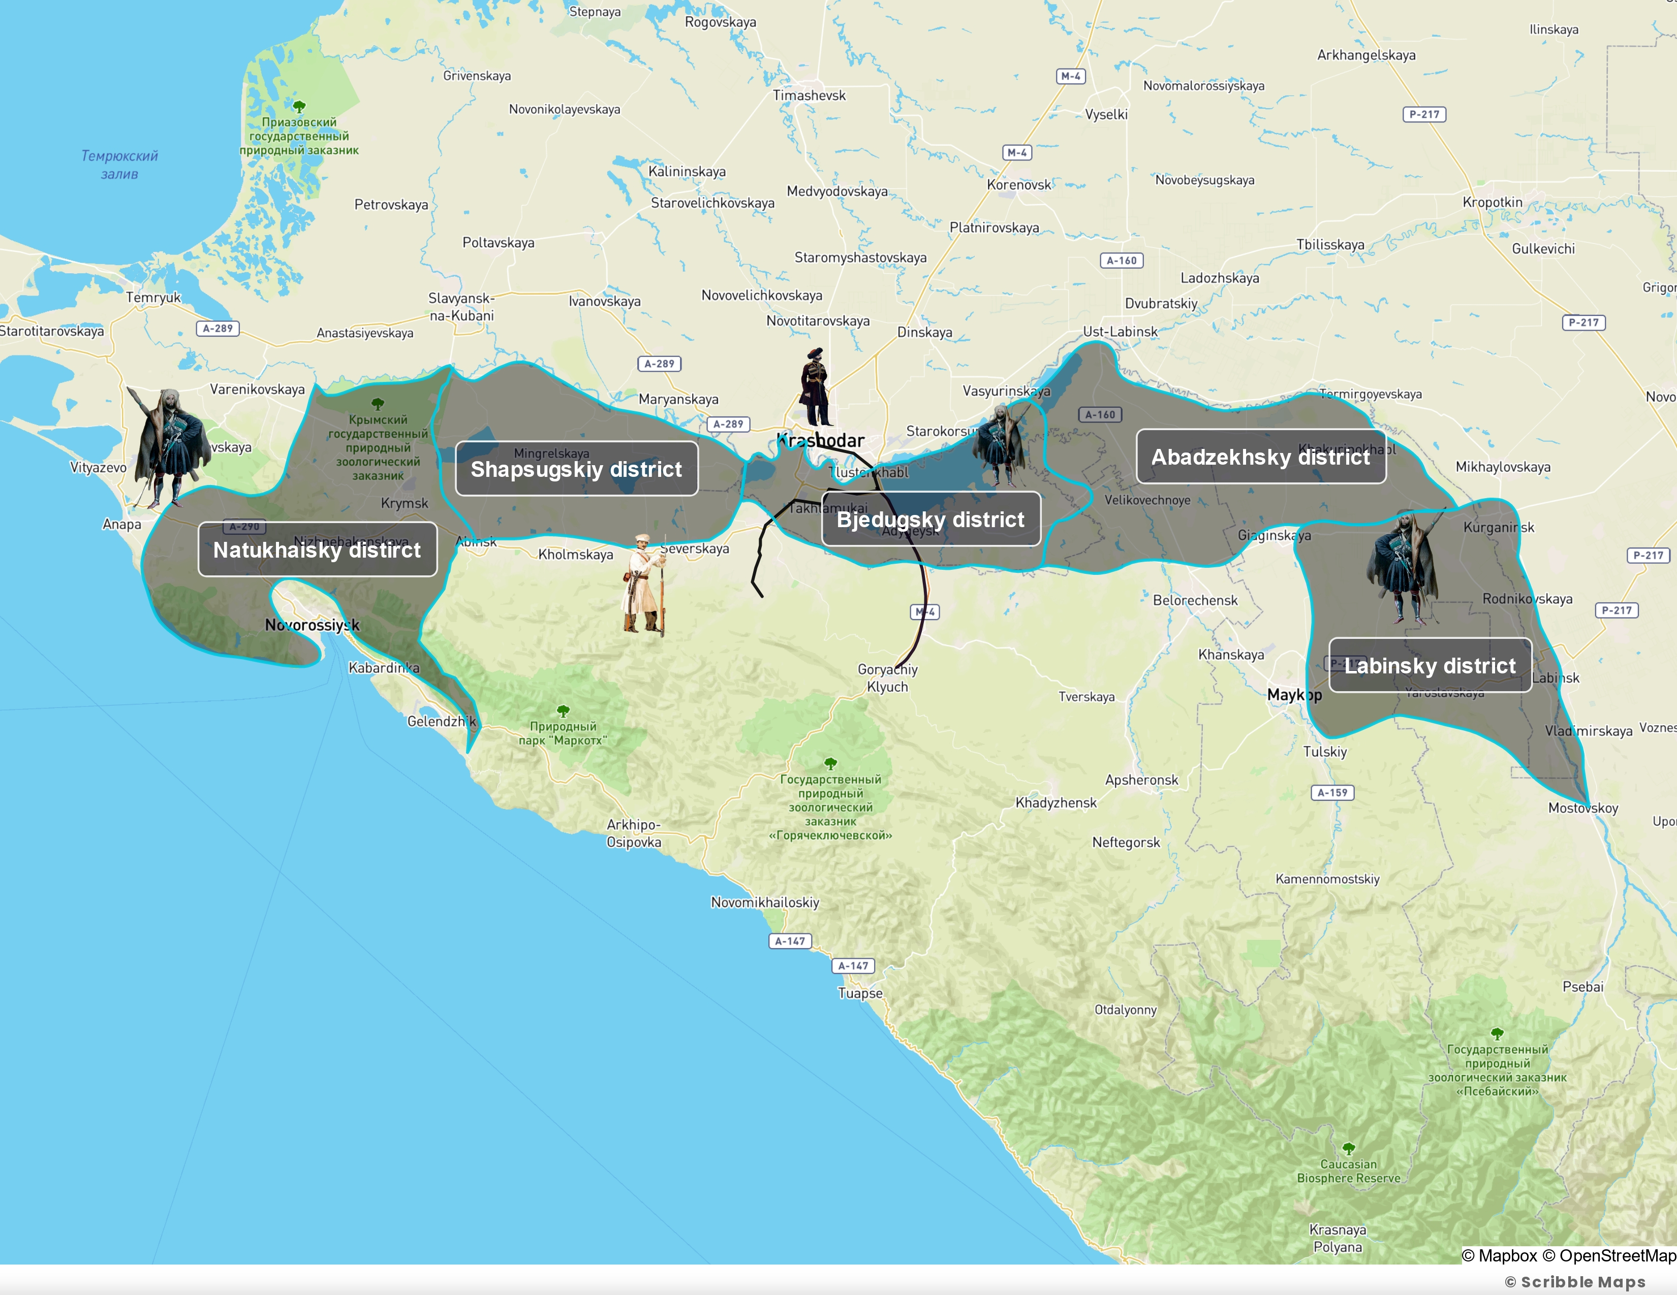This screenshot has height=1295, width=1677.
Task: Click the Krasnodar city label
Action: [x=820, y=440]
